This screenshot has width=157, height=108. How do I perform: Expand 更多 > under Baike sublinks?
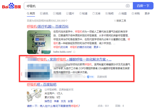point(97,47)
